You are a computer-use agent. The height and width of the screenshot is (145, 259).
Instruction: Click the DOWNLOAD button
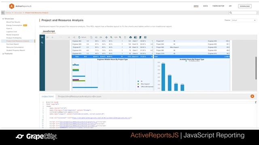point(245,6)
